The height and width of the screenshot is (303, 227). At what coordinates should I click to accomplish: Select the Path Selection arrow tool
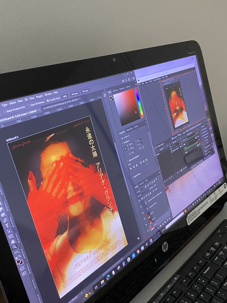click(x=9, y=231)
